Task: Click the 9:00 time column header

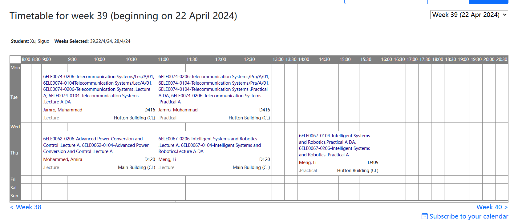Action: [x=47, y=59]
